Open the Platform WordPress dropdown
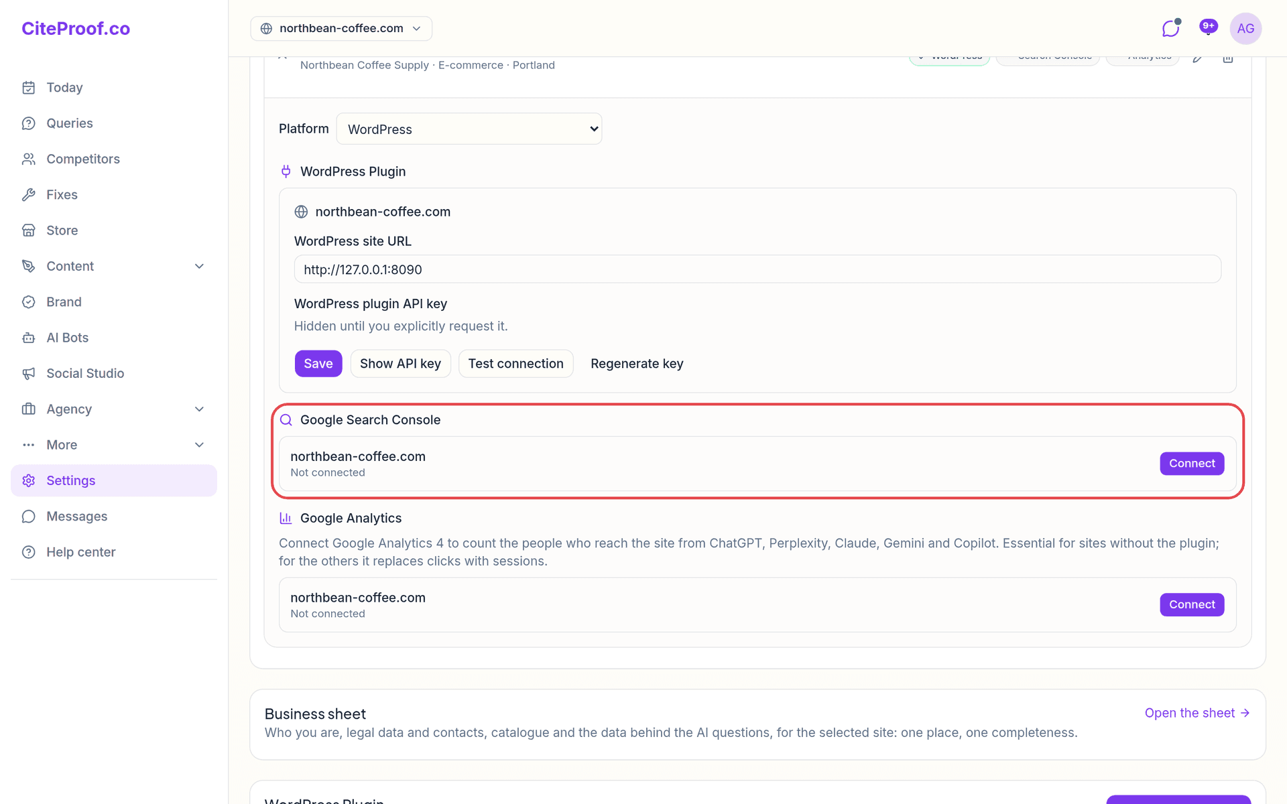This screenshot has width=1287, height=804. 469,129
